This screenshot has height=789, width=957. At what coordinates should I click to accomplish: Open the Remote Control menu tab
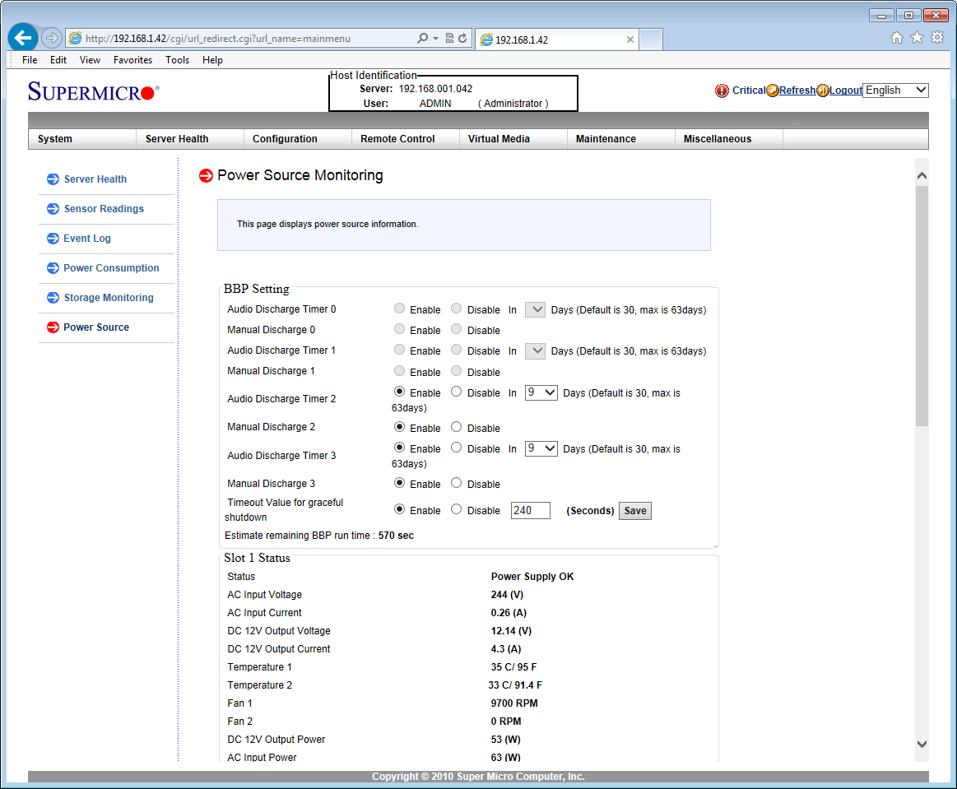tap(406, 139)
